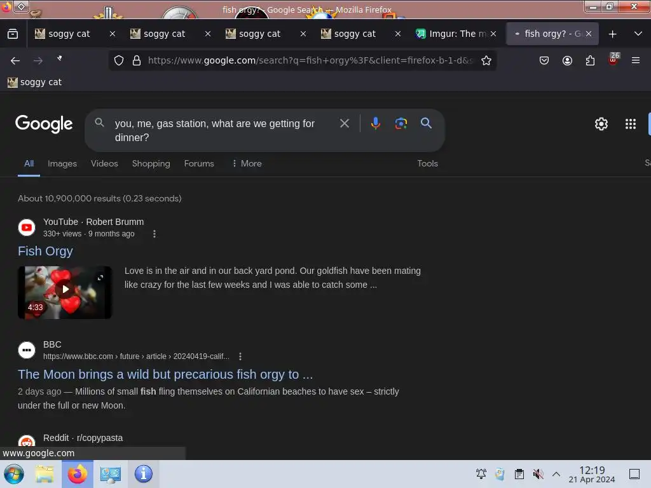Open tracking protection shield icon

click(x=119, y=60)
